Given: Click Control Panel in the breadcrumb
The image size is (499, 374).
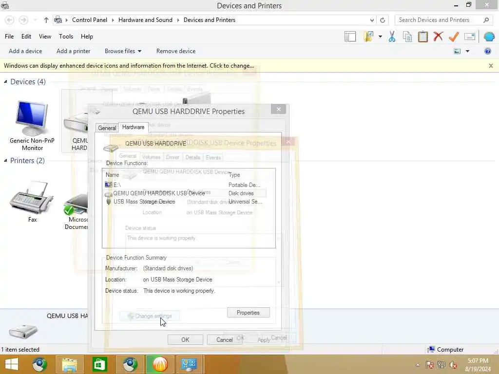Looking at the screenshot, I should [90, 20].
